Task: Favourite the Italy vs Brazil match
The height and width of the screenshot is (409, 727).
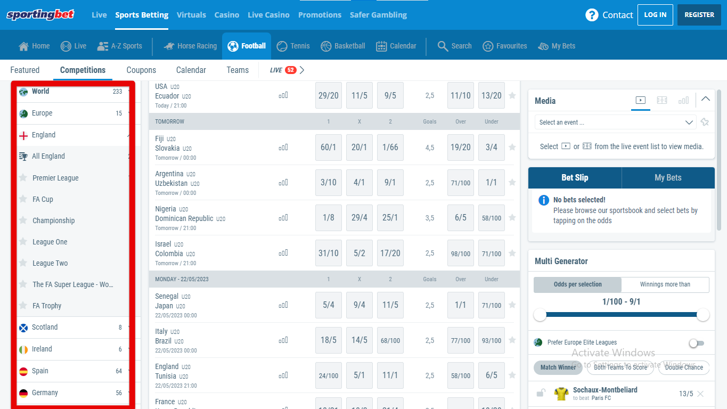Action: 512,340
